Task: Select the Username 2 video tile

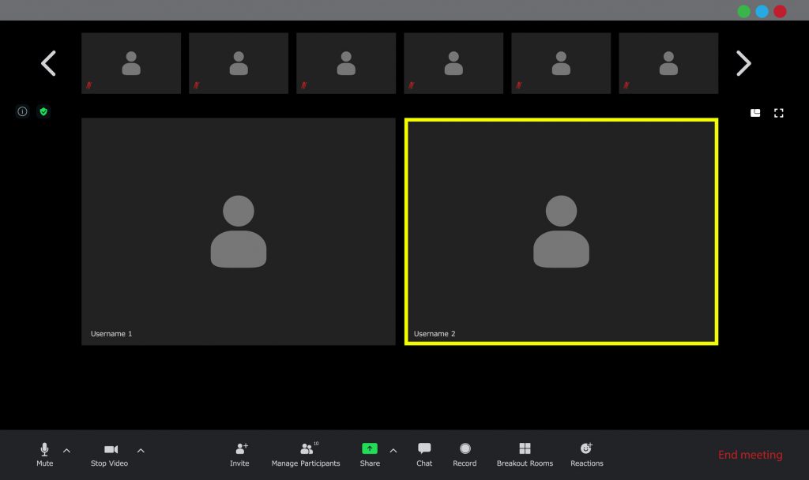Action: (561, 231)
